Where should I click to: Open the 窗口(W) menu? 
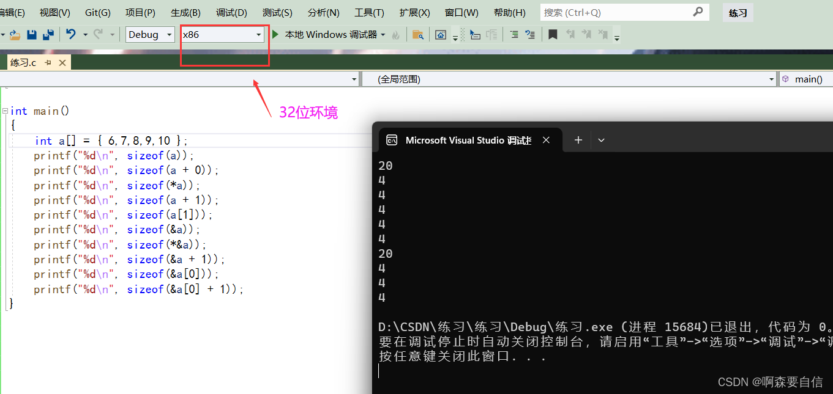(461, 12)
